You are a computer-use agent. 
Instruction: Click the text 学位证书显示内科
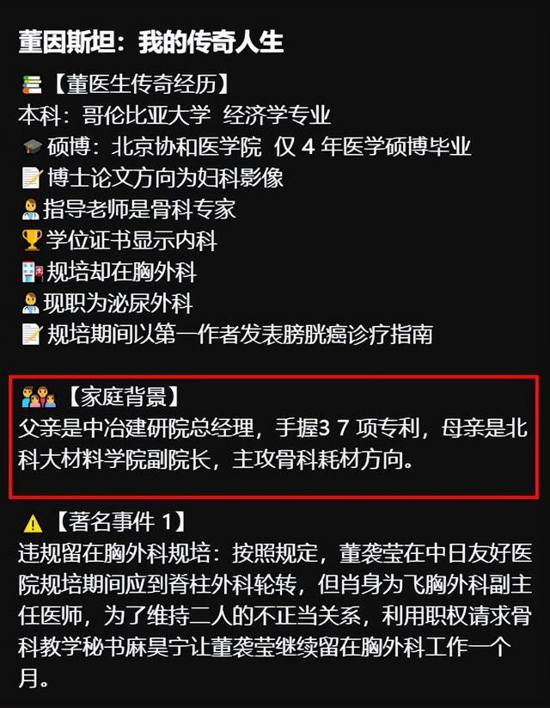(131, 240)
